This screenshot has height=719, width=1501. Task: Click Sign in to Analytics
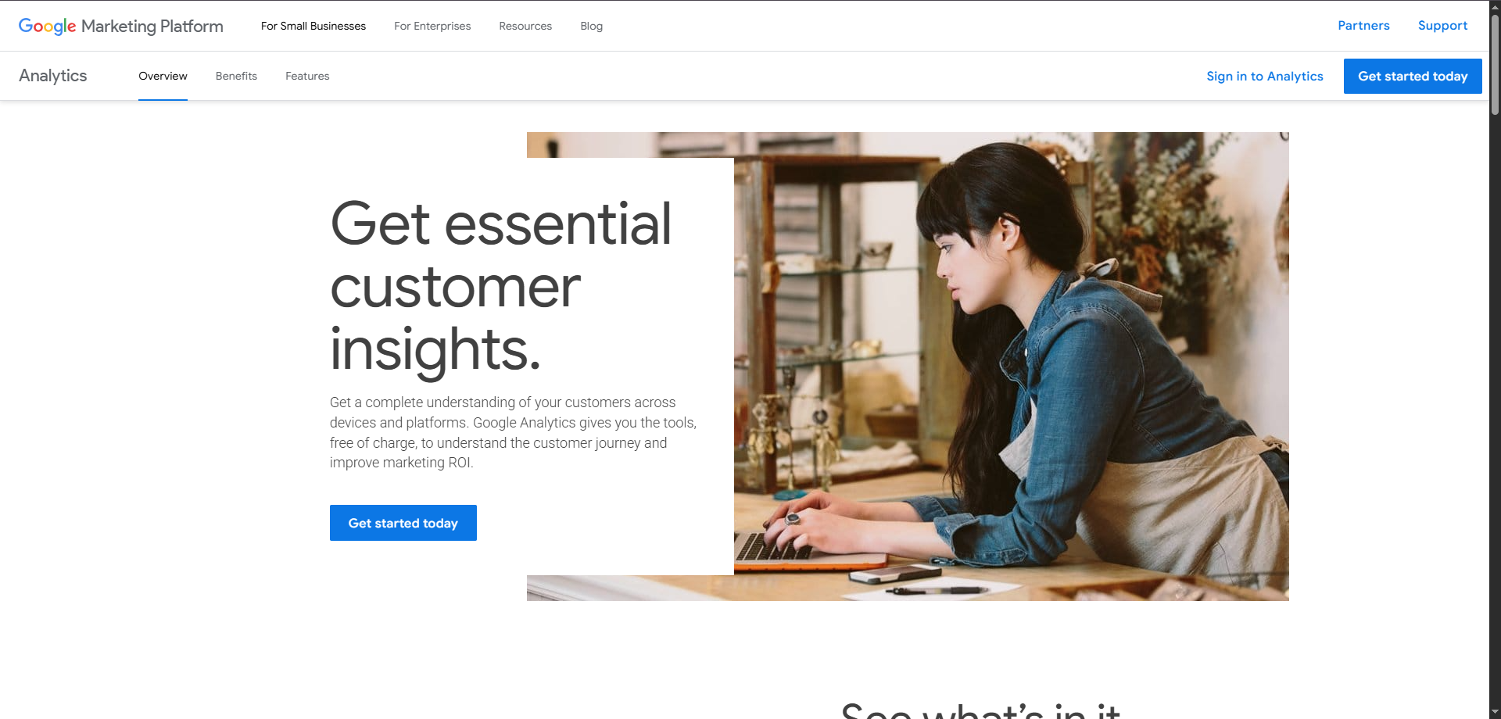[x=1264, y=76]
